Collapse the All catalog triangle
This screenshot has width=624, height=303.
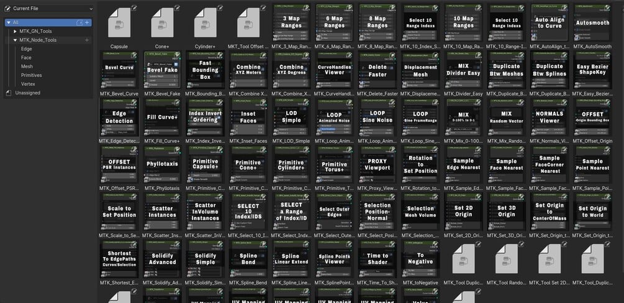[8, 23]
